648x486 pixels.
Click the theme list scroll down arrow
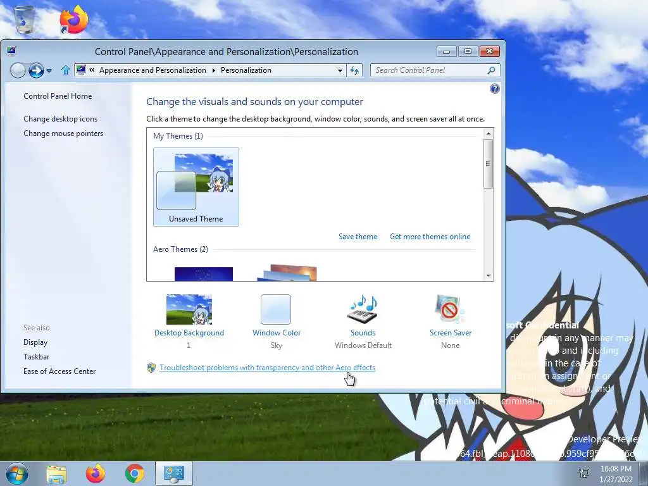pyautogui.click(x=489, y=276)
